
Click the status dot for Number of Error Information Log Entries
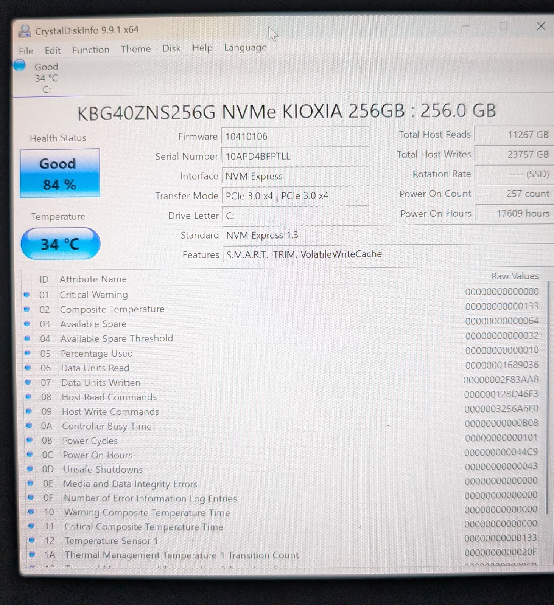pos(31,497)
